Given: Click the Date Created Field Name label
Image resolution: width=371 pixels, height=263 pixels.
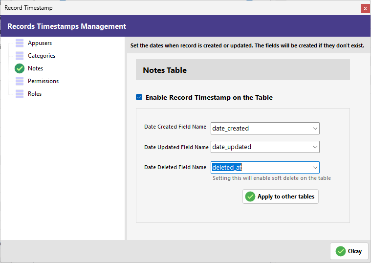Looking at the screenshot, I should point(175,127).
